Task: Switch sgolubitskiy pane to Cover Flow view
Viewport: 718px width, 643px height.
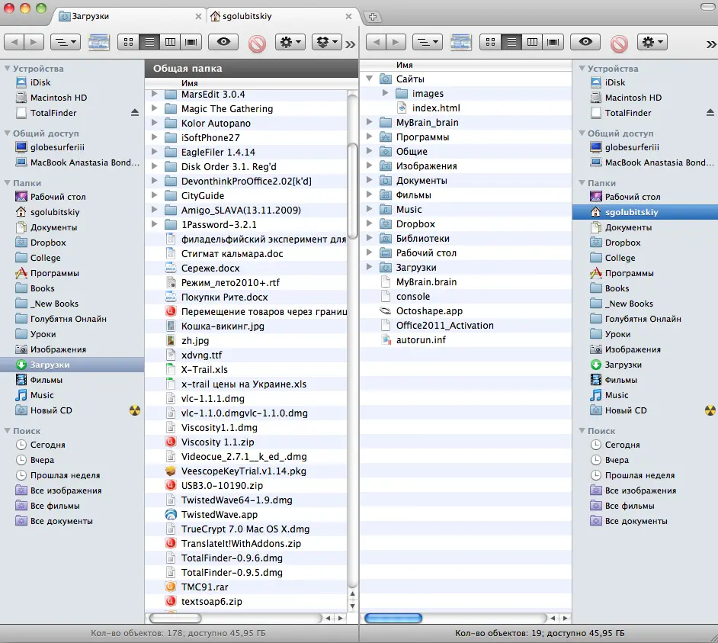Action: point(553,42)
